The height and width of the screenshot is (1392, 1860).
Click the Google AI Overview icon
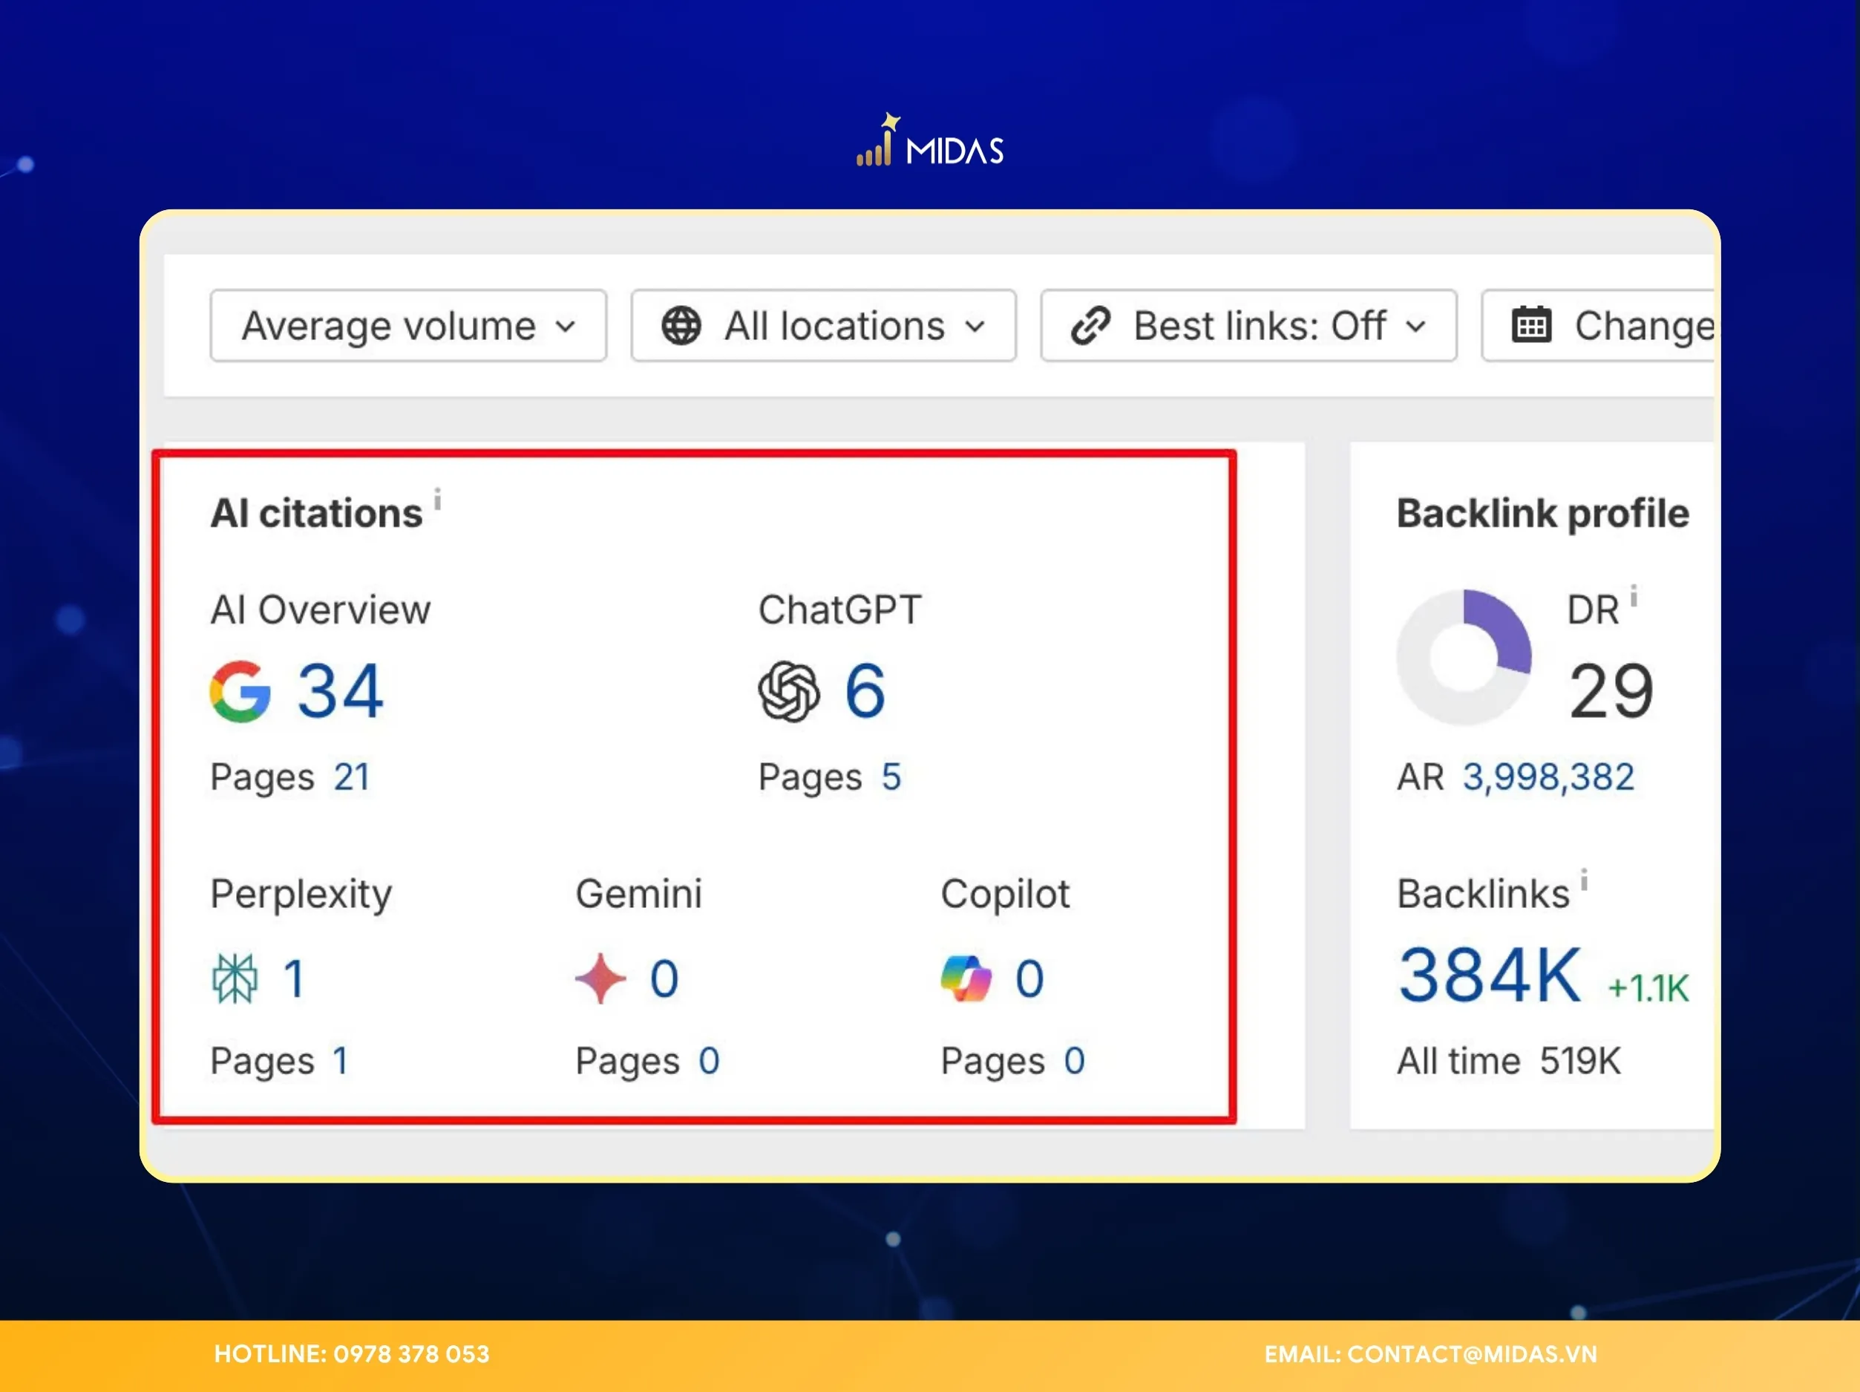pyautogui.click(x=240, y=691)
